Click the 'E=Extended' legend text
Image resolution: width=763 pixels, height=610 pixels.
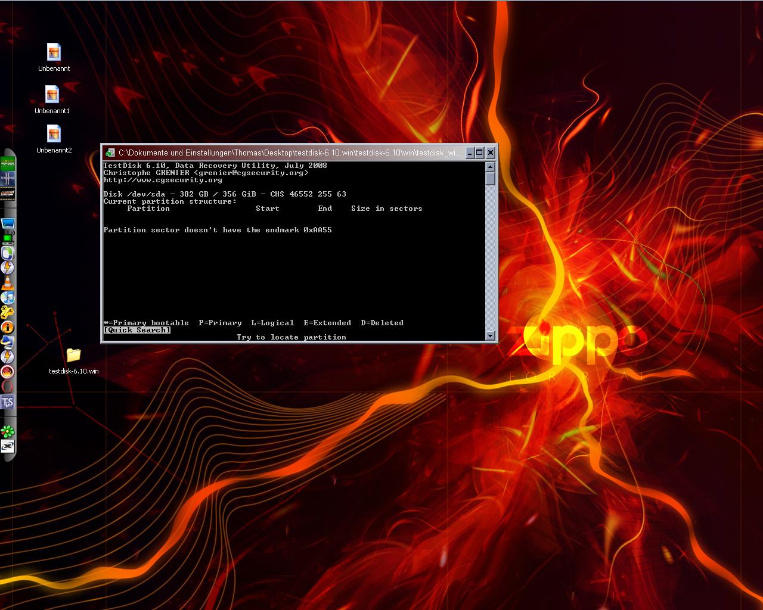point(327,323)
